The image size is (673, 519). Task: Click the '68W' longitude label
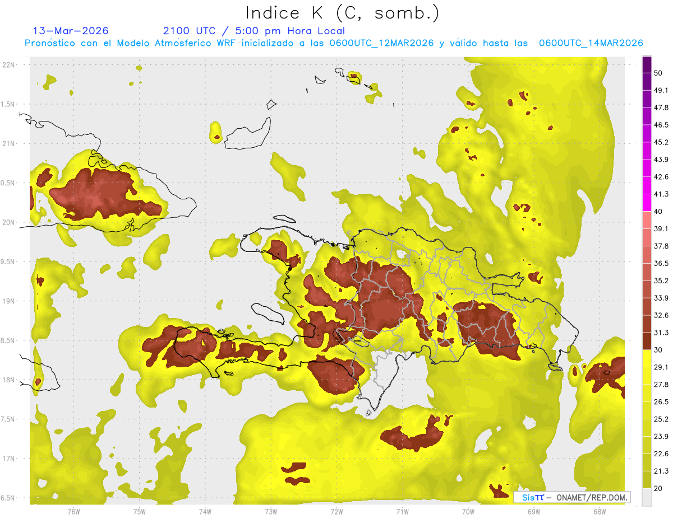pyautogui.click(x=600, y=512)
